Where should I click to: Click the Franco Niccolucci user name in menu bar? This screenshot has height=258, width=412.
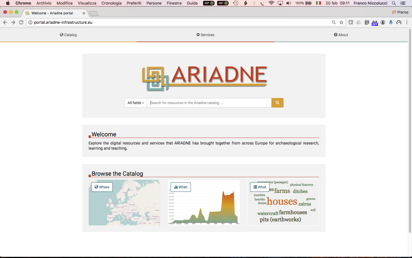click(x=370, y=3)
